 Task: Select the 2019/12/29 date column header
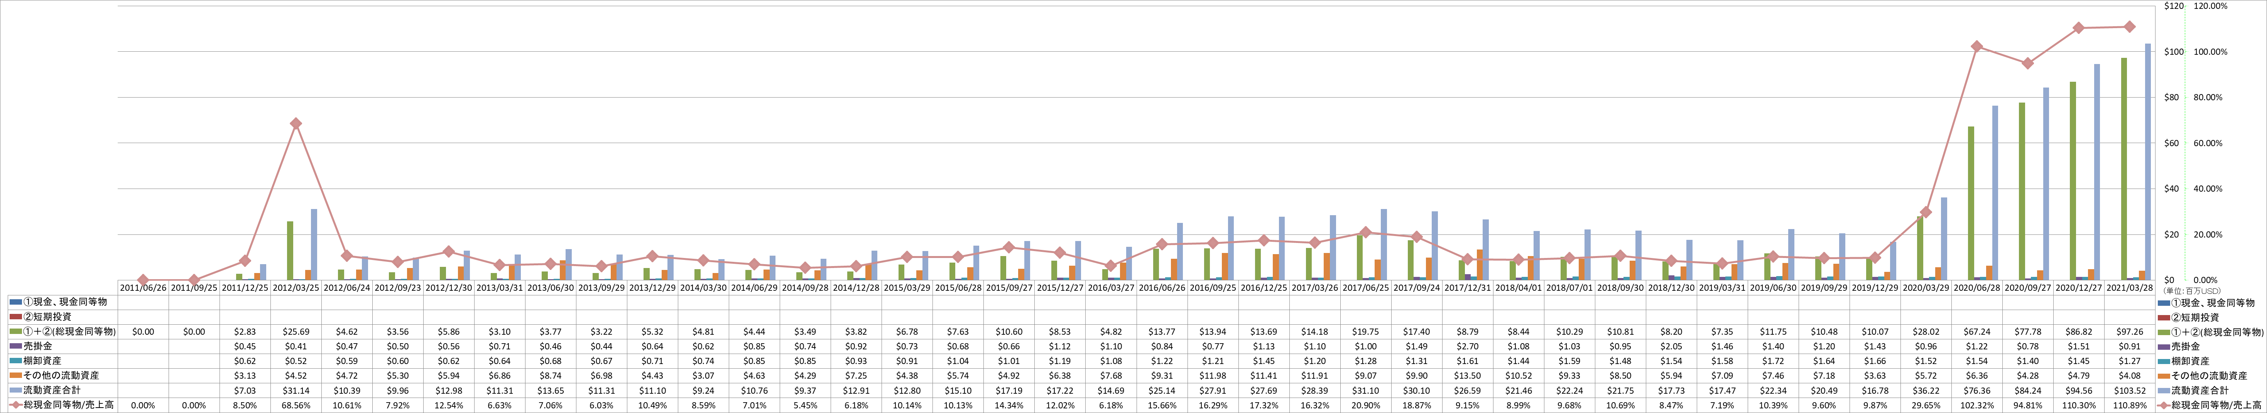click(x=1875, y=288)
